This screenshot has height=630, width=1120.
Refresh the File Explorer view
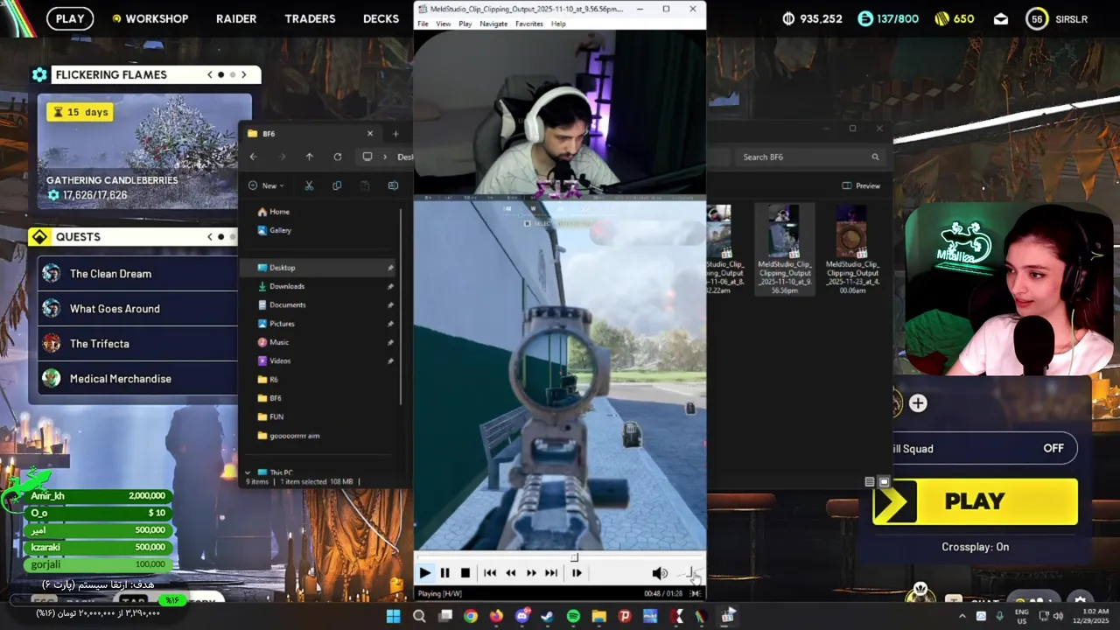(x=337, y=157)
